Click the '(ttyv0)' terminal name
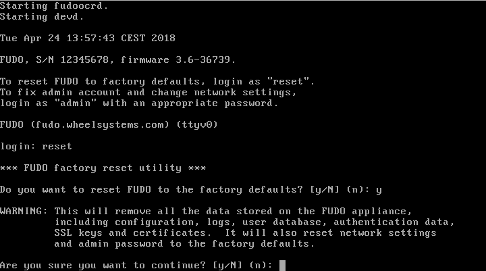This screenshot has width=486, height=271. pos(197,125)
